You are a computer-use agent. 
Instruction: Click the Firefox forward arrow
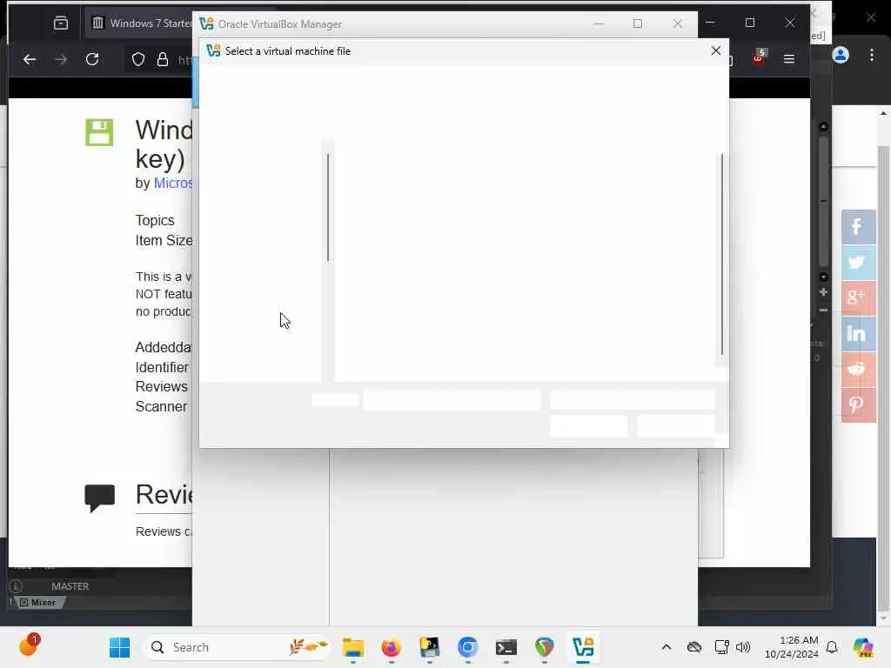[x=60, y=59]
